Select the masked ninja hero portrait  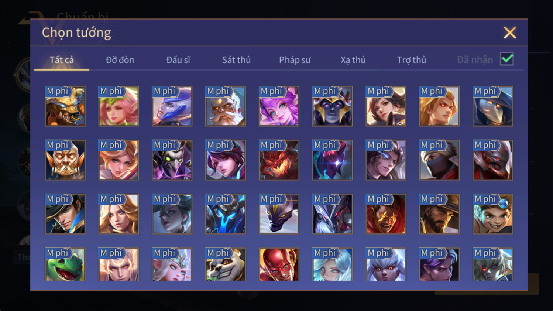pyautogui.click(x=439, y=160)
